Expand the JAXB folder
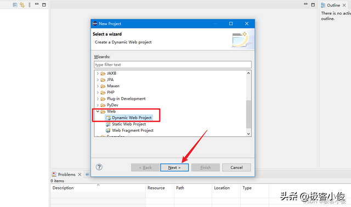This screenshot has height=207, width=351. click(x=98, y=73)
